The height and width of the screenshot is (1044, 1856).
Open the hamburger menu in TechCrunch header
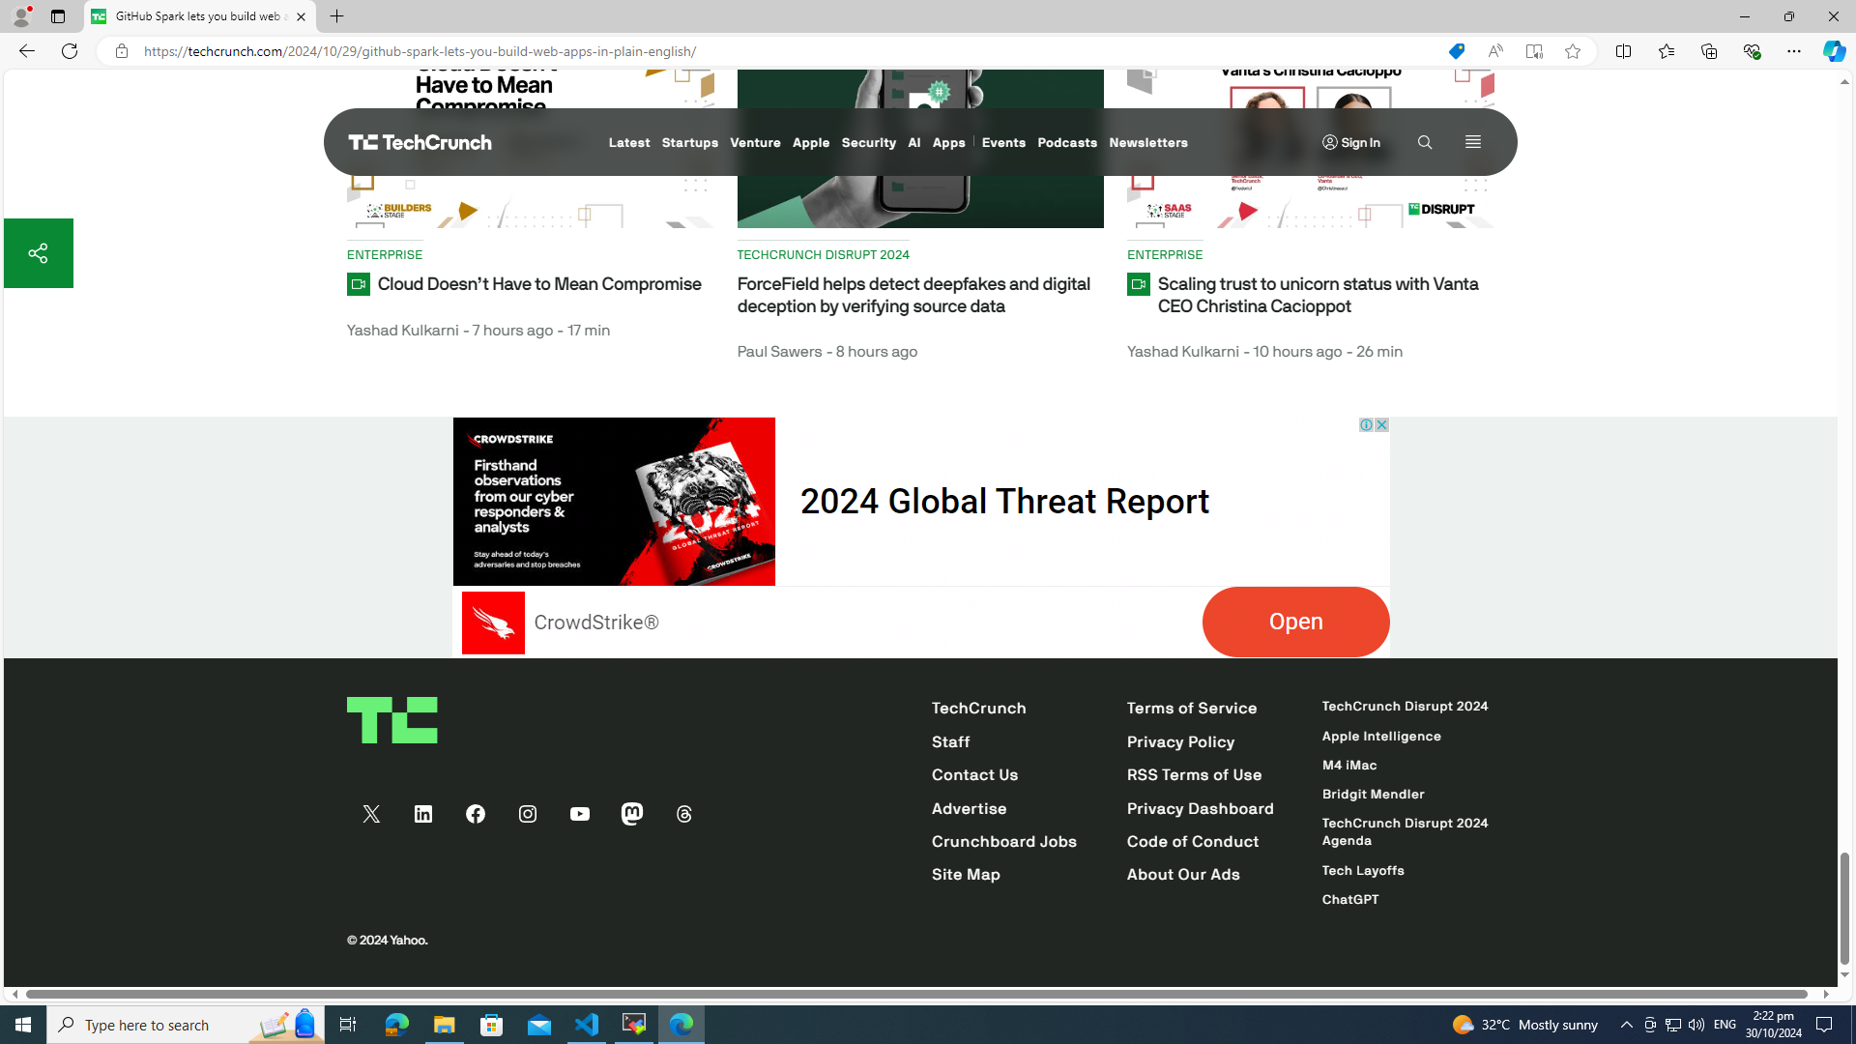[1473, 142]
